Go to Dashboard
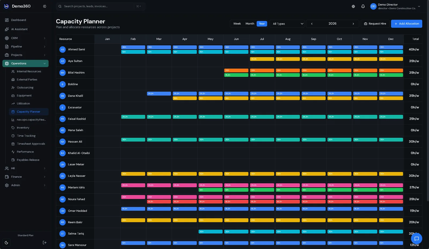The height and width of the screenshot is (249, 429). 25,20
